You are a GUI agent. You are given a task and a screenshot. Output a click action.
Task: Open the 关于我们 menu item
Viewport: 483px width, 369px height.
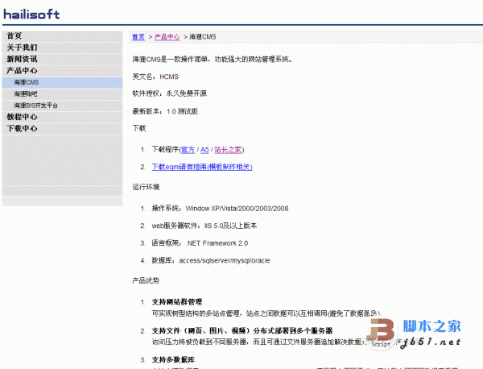pyautogui.click(x=62, y=48)
